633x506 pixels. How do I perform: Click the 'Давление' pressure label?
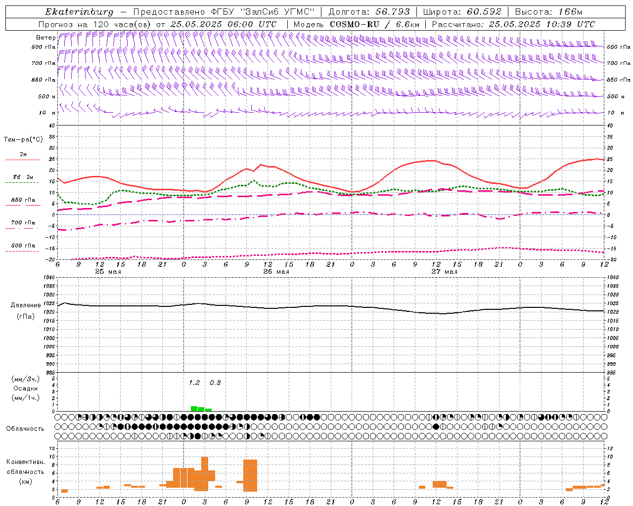(25, 305)
